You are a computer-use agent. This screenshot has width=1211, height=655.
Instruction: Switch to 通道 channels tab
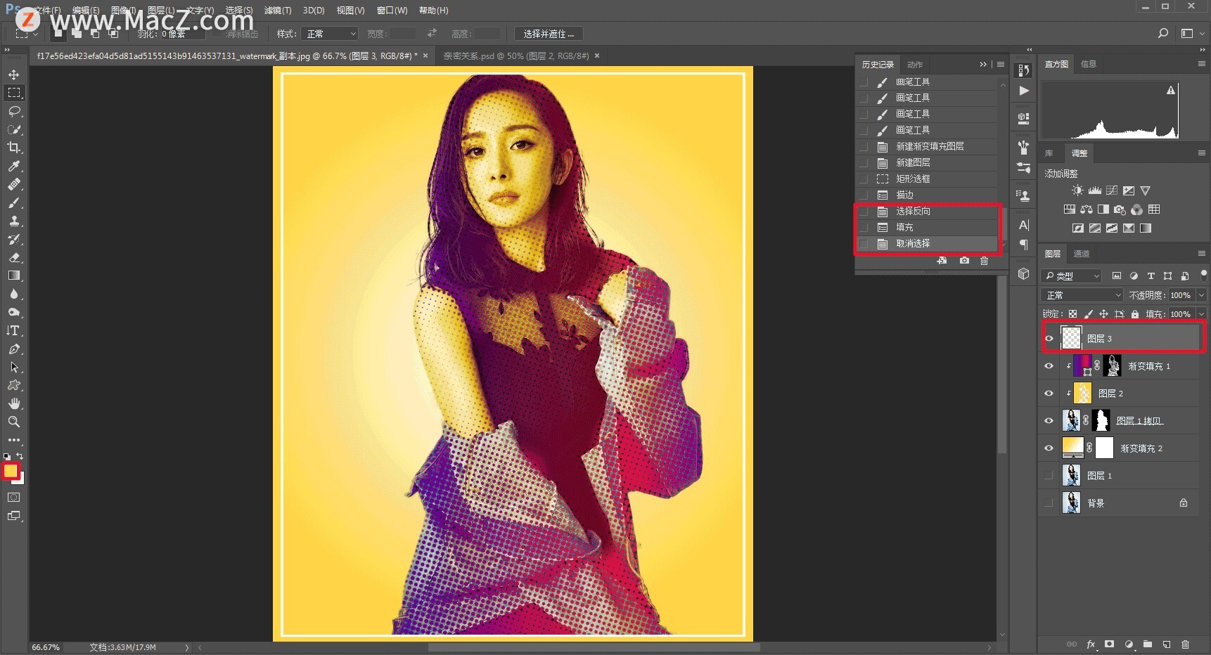(x=1082, y=254)
